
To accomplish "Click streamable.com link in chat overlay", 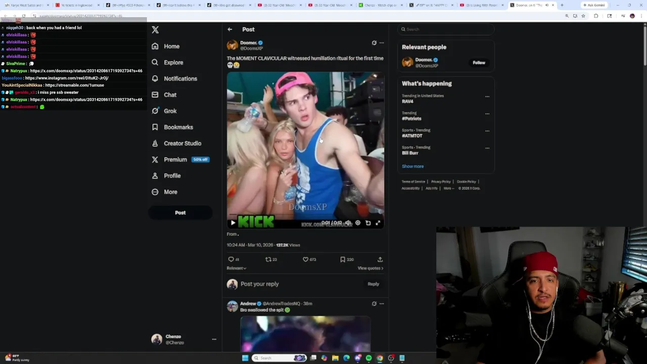I will coord(74,85).
